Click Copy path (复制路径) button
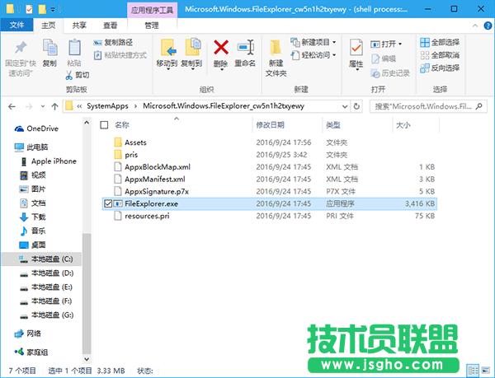 click(118, 42)
